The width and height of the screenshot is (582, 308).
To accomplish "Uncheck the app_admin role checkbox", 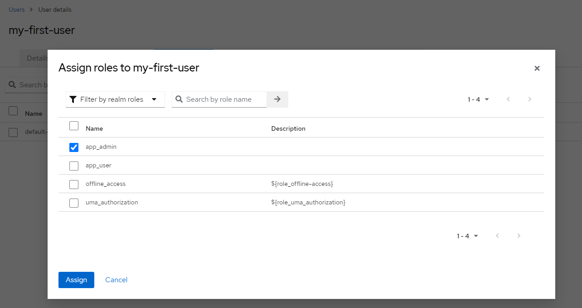I will pos(74,147).
